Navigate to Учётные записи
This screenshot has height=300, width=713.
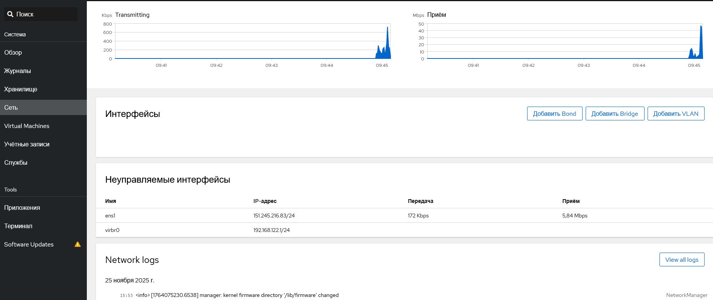pyautogui.click(x=27, y=144)
